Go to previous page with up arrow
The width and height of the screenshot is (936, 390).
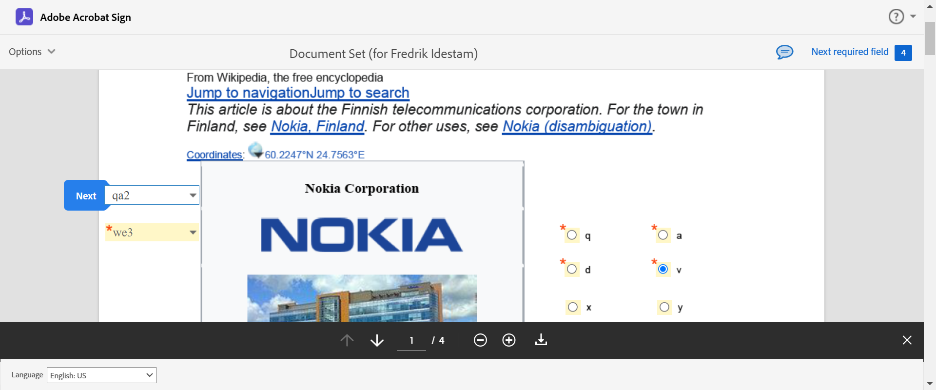tap(347, 340)
